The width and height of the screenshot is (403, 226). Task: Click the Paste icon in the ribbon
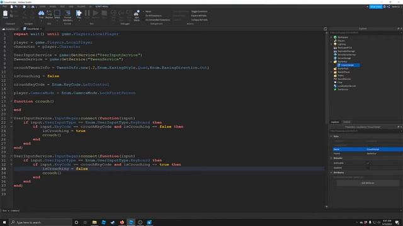[x=5, y=13]
